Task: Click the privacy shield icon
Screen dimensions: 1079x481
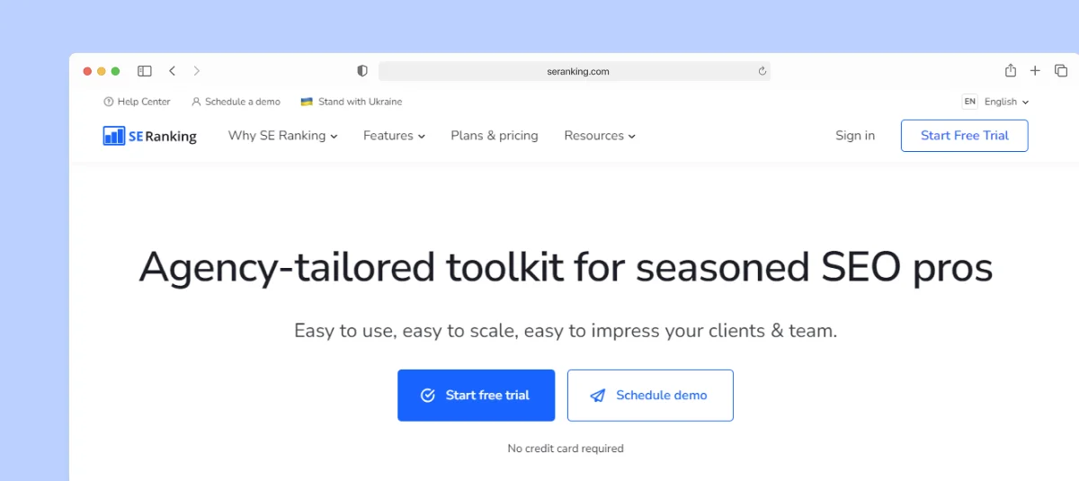Action: coord(362,71)
